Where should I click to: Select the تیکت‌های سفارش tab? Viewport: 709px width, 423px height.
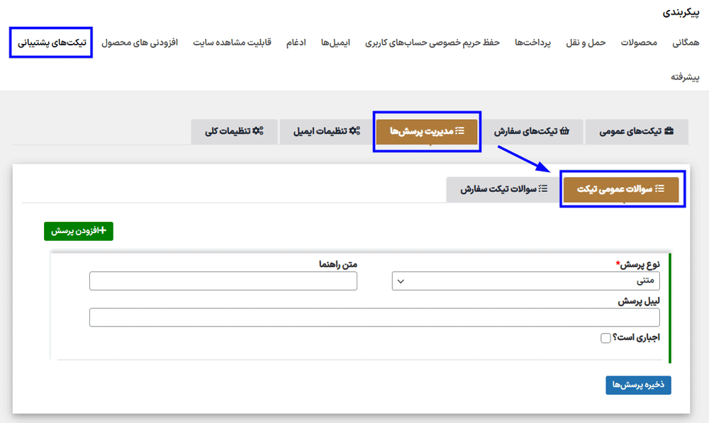[531, 132]
